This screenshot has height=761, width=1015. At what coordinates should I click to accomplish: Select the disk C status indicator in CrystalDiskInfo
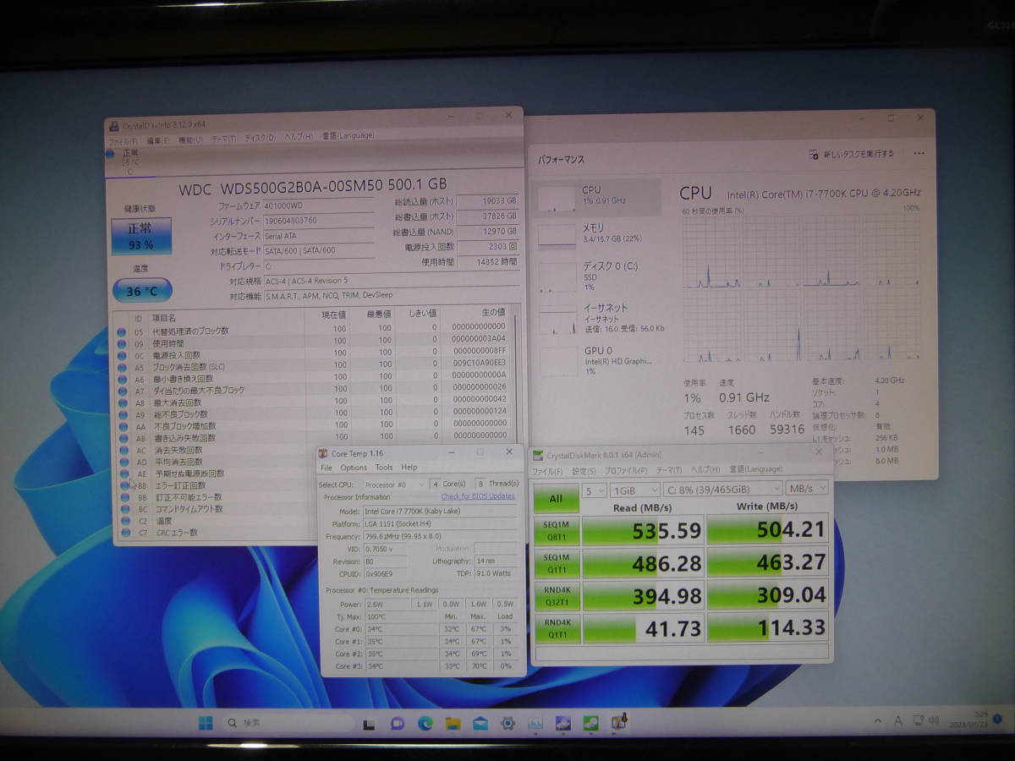(129, 162)
